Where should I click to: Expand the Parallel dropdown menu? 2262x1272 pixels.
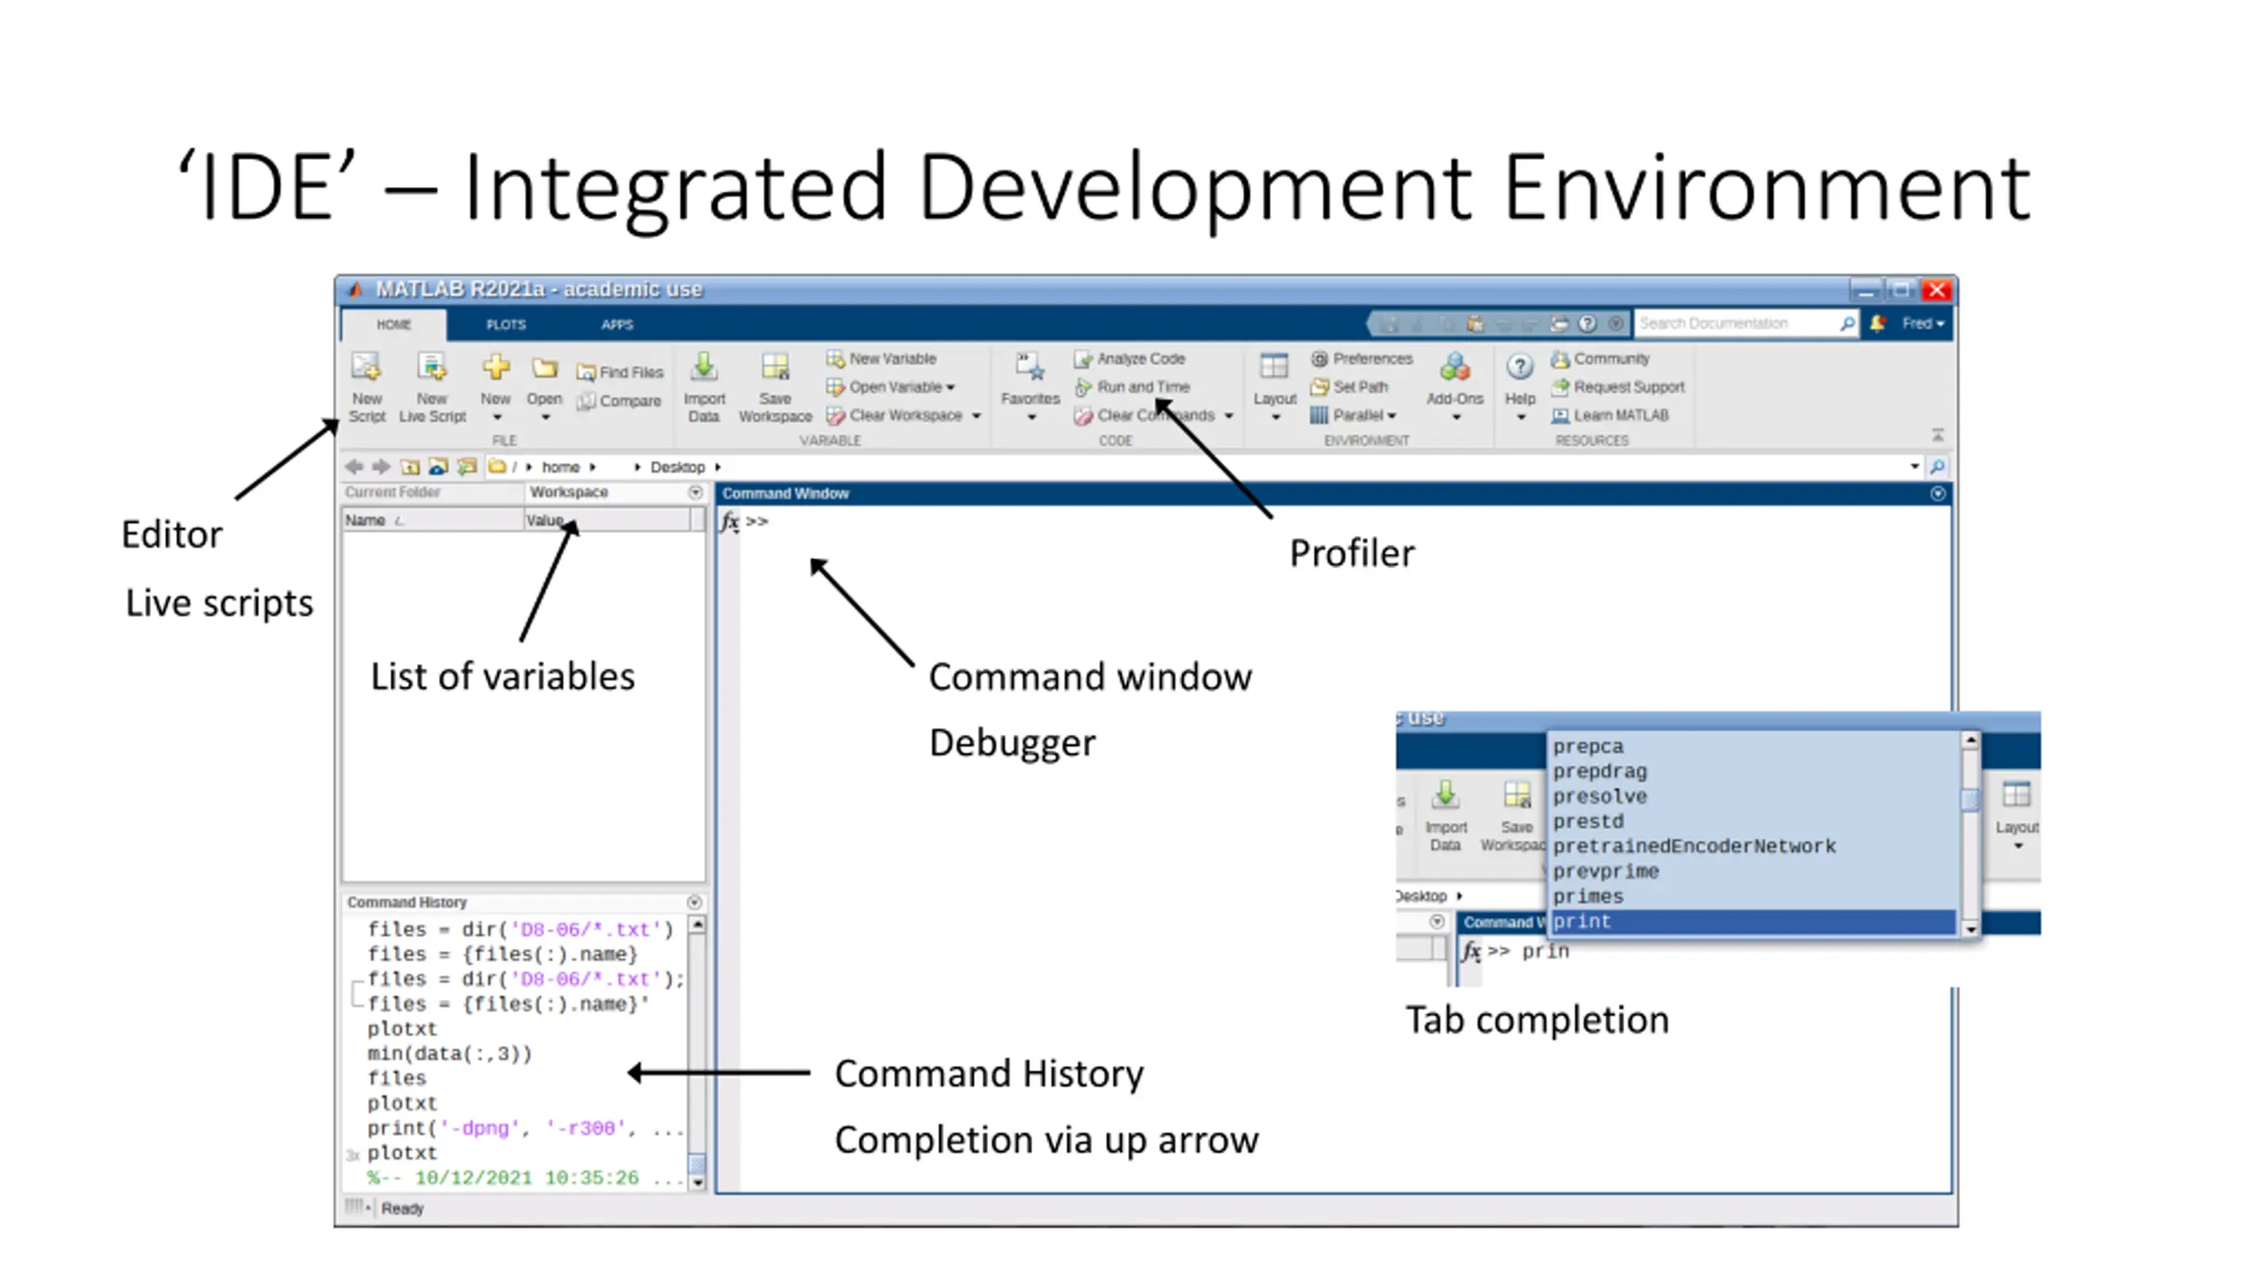point(1392,415)
